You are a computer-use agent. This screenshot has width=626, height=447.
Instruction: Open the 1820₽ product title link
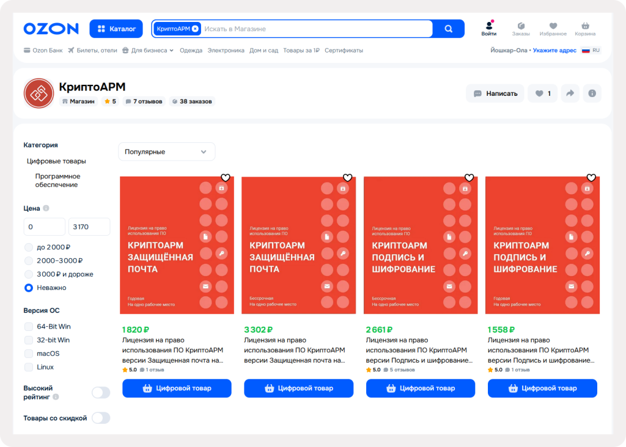click(173, 350)
